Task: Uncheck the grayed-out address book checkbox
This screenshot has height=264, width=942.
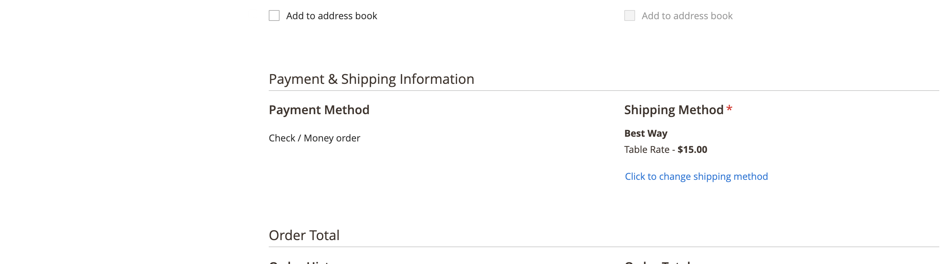Action: pos(629,16)
